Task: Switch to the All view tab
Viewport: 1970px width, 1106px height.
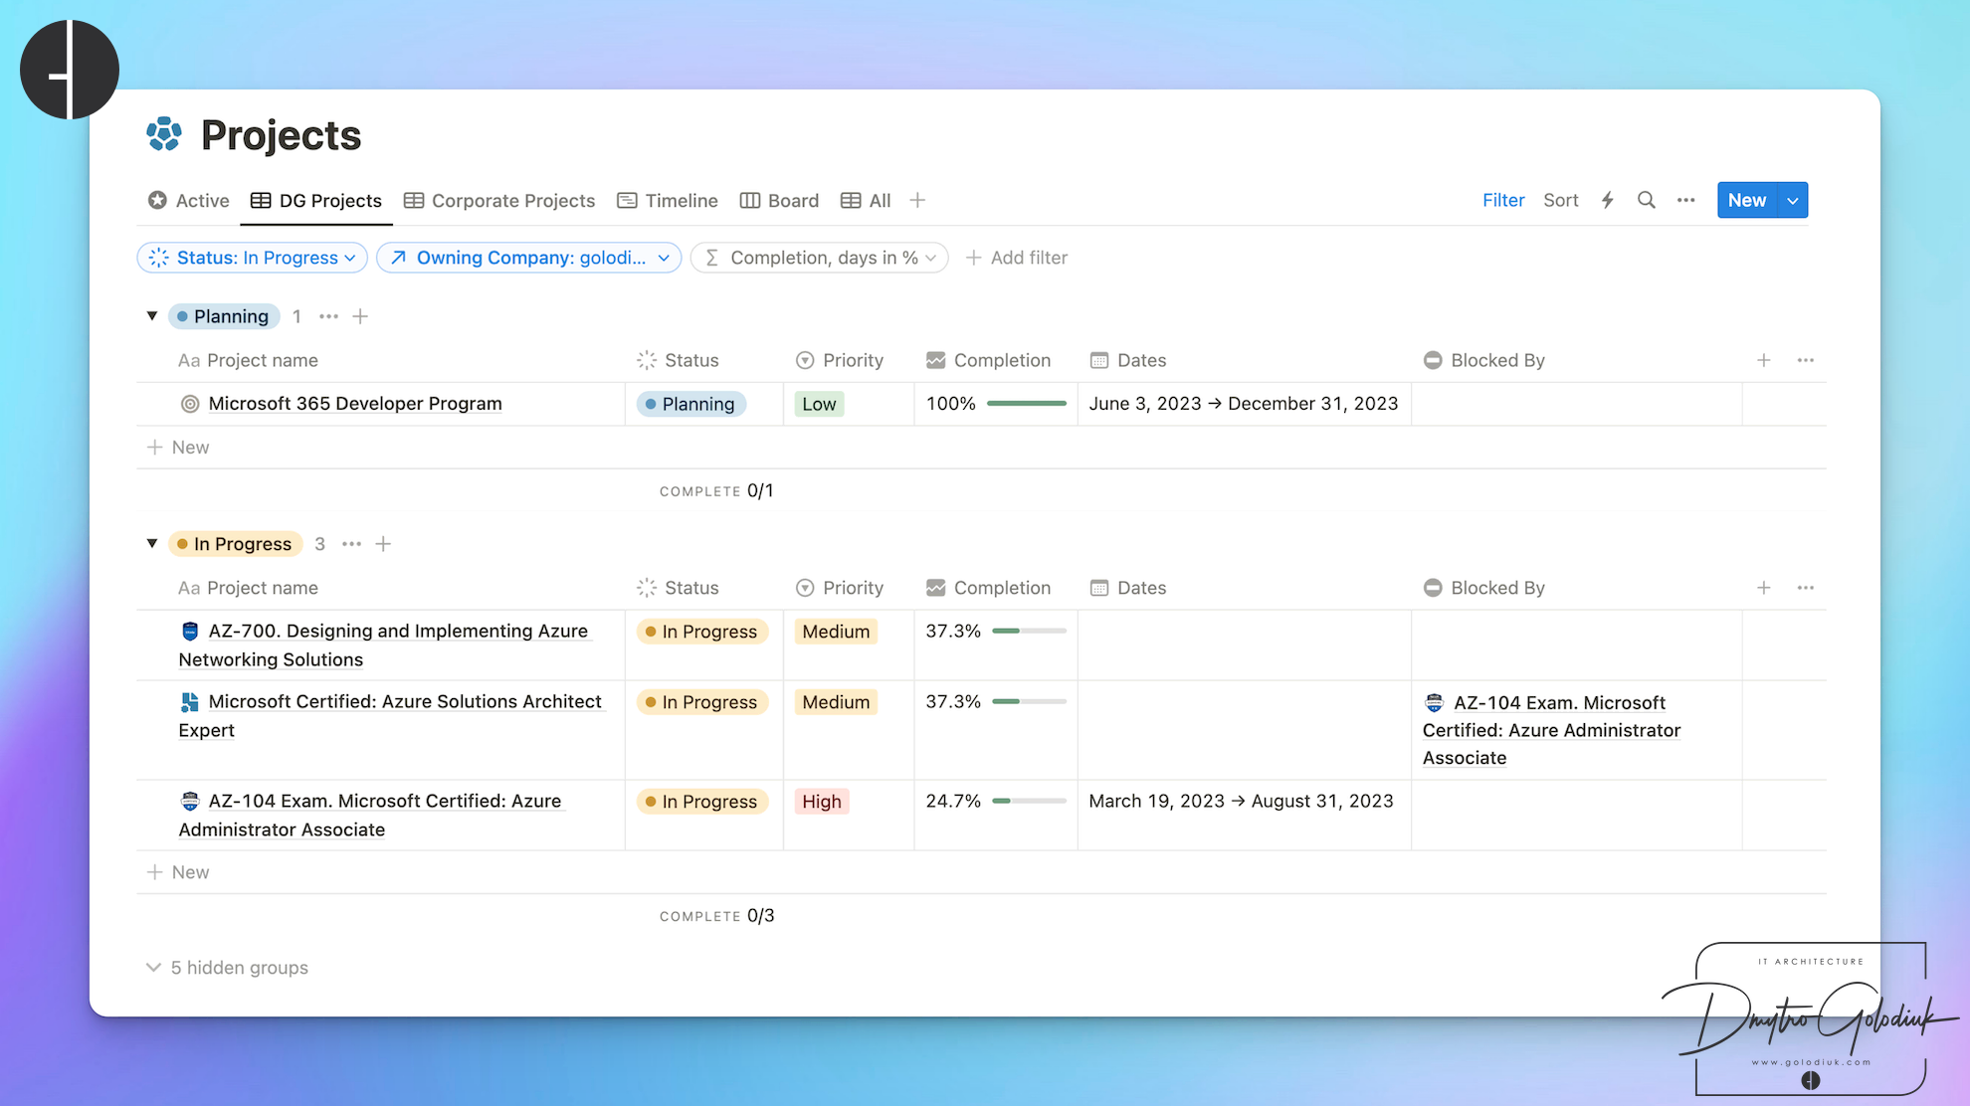Action: tap(866, 200)
